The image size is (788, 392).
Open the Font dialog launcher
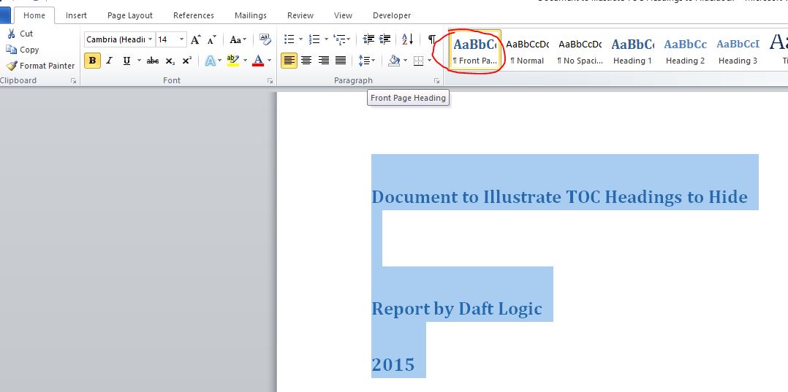pyautogui.click(x=270, y=81)
